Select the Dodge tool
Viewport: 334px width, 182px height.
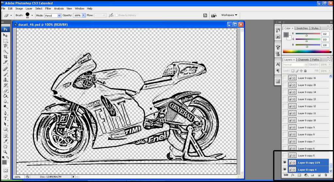tap(5, 107)
